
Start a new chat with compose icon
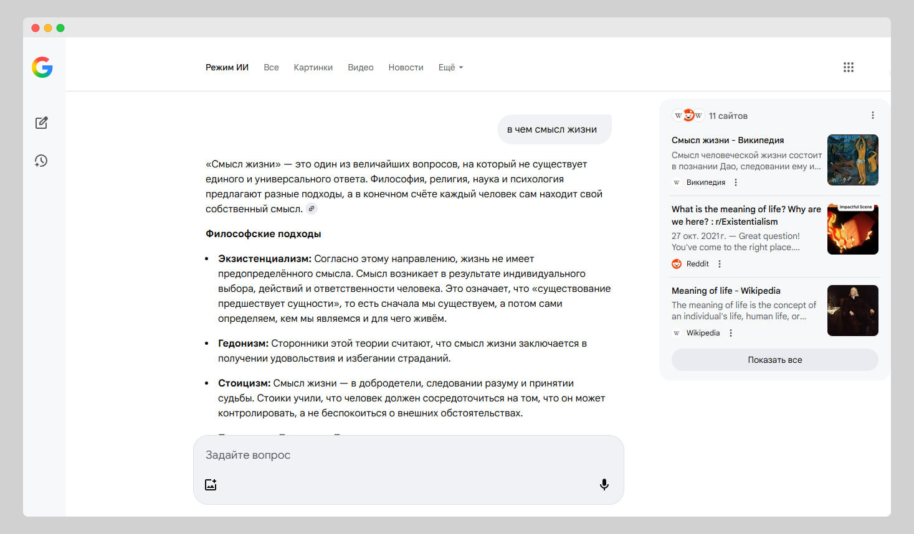[42, 123]
